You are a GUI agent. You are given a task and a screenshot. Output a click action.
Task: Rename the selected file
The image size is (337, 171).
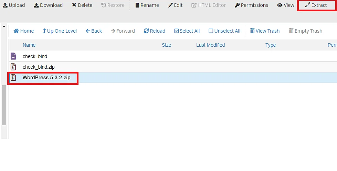pyautogui.click(x=147, y=5)
